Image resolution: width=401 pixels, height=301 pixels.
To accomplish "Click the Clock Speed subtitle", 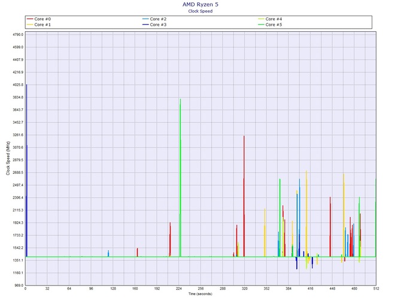I will [x=200, y=11].
